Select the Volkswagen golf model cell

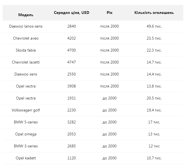(x=26, y=110)
